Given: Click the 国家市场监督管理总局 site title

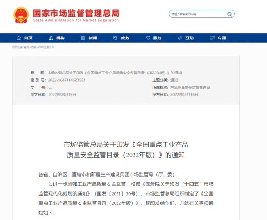Looking at the screenshot, I should pyautogui.click(x=76, y=13).
